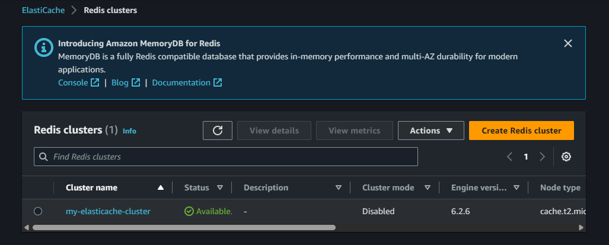This screenshot has height=245, width=609.
Task: Open my-elasticache-cluster link
Action: coord(108,211)
